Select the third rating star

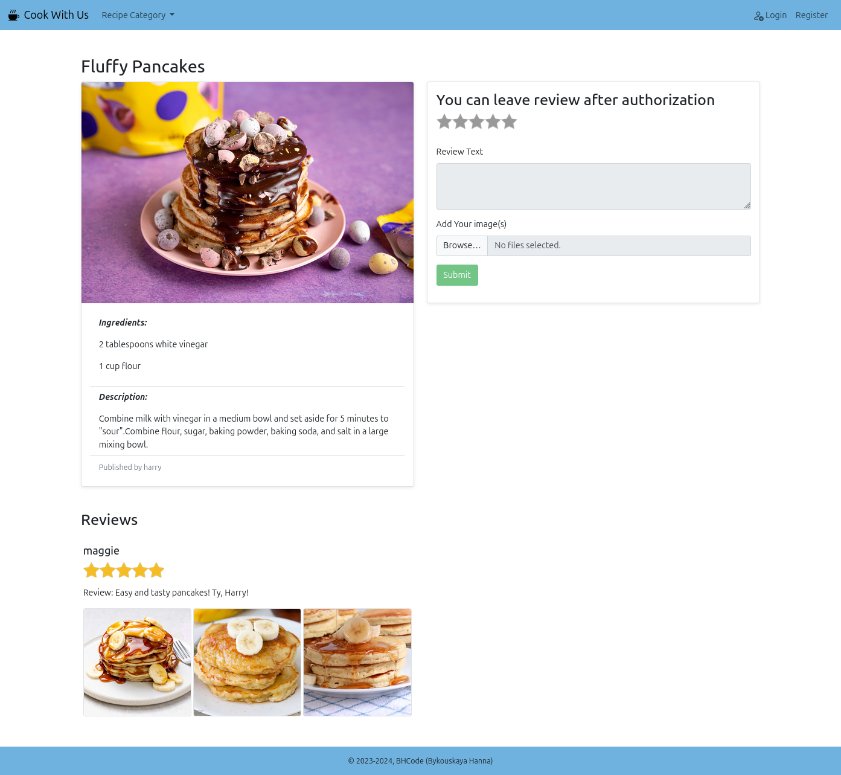(x=477, y=121)
